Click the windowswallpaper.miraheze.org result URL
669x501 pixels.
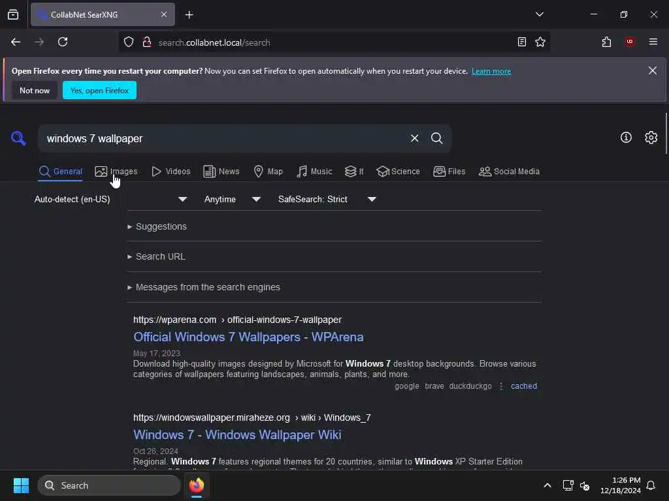click(252, 417)
